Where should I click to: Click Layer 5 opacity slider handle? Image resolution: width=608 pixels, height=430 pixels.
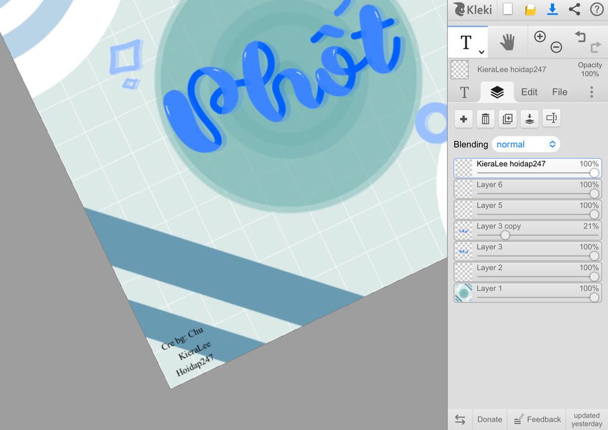(x=594, y=214)
